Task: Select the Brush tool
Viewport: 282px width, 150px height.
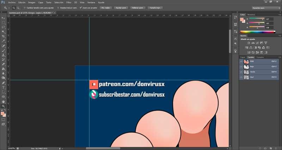Action: (x=4, y=50)
